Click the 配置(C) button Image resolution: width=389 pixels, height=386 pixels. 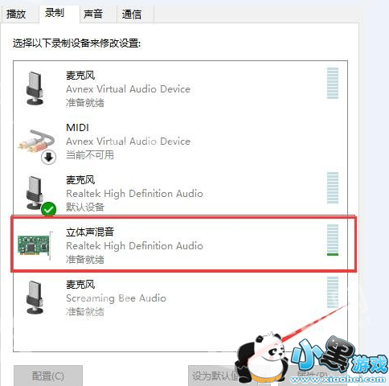48,376
